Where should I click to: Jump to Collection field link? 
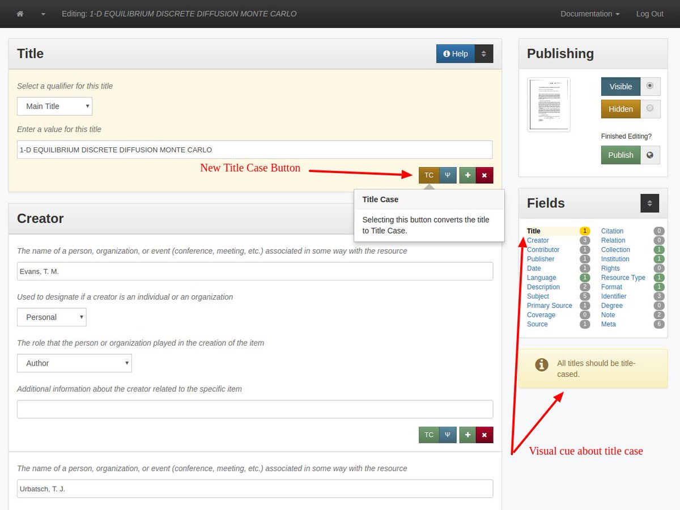click(615, 250)
